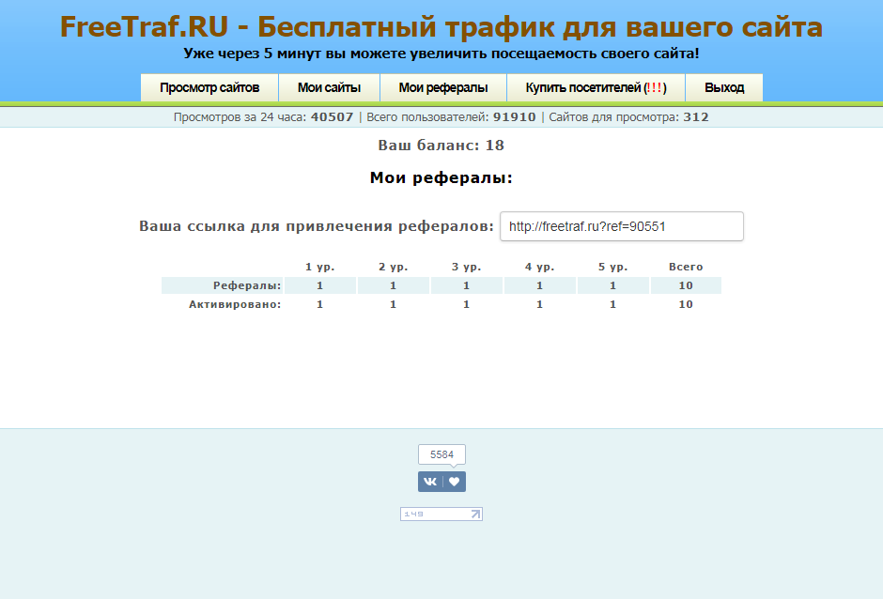Open the Просмотр сайтов menu item
Image resolution: width=883 pixels, height=599 pixels.
coord(209,87)
